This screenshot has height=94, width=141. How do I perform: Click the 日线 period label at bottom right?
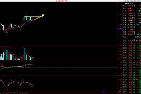pyautogui.click(x=120, y=91)
